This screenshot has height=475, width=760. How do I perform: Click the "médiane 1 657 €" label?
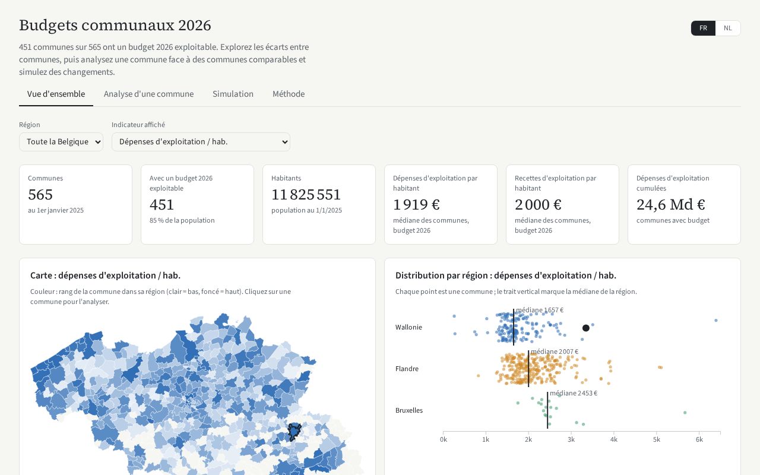click(x=540, y=310)
